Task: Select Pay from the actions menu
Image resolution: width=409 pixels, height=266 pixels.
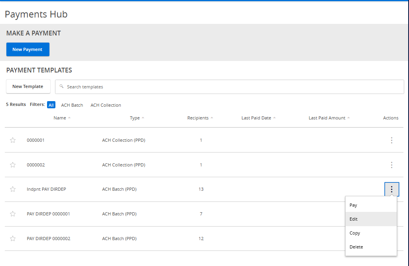Action: click(353, 205)
